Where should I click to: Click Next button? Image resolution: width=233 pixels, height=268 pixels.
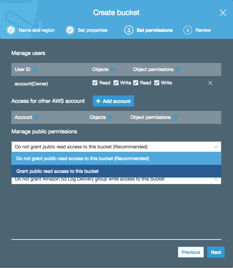pos(216,252)
